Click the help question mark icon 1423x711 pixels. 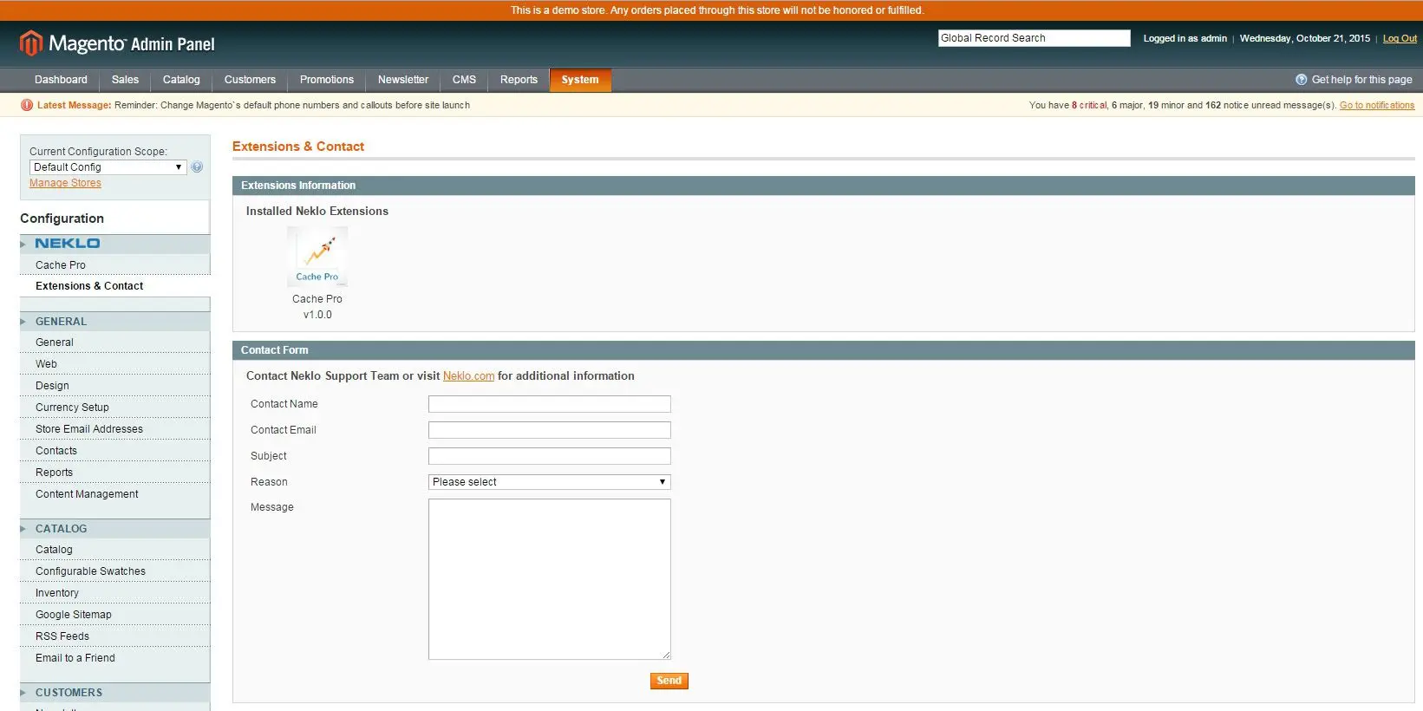click(1301, 80)
